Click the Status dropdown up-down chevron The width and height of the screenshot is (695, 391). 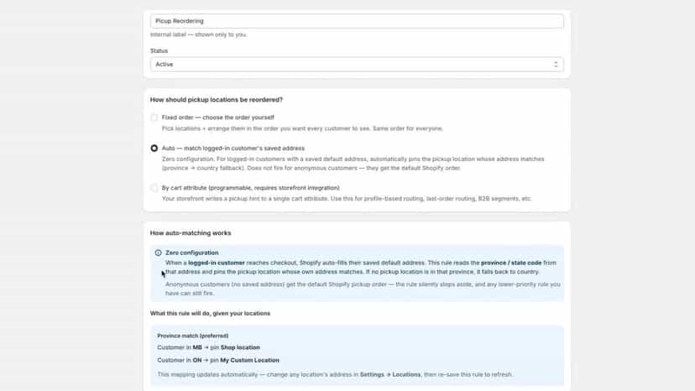(x=556, y=65)
